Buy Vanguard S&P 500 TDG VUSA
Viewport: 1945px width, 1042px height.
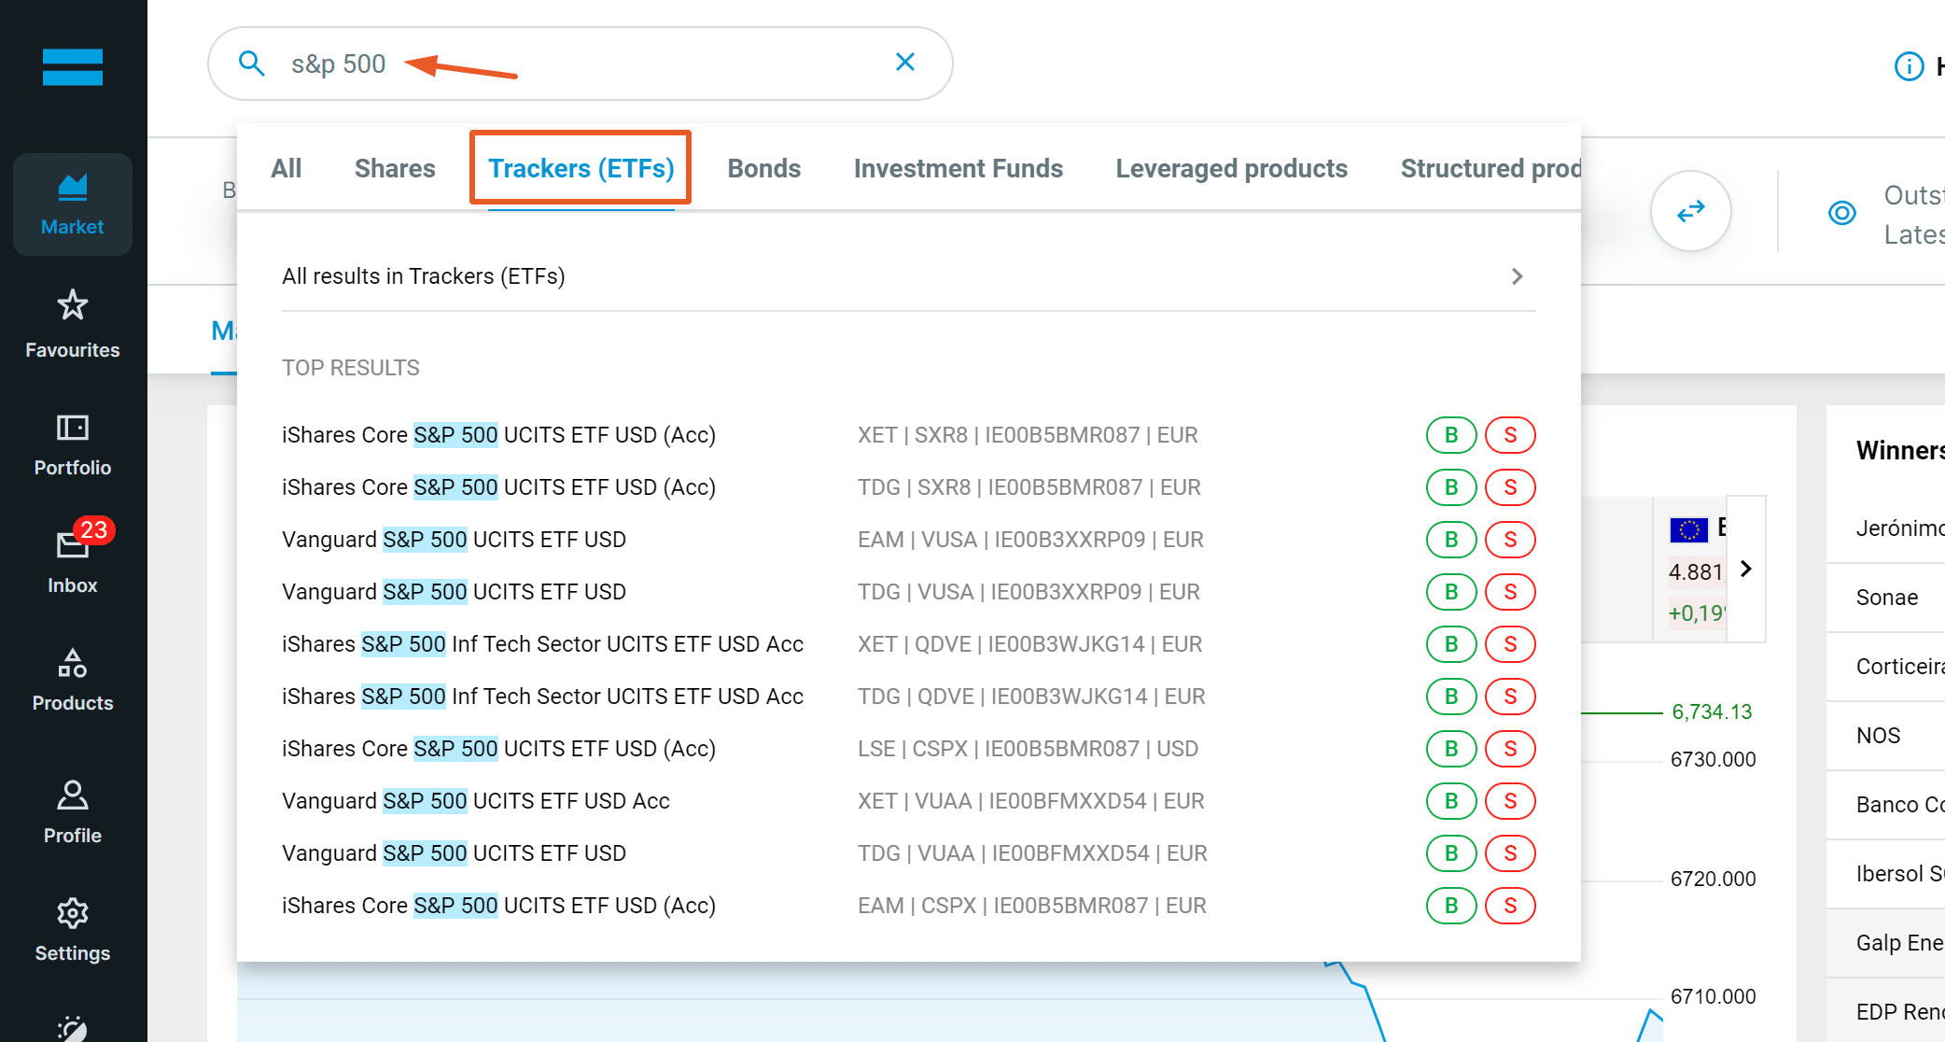click(x=1451, y=592)
